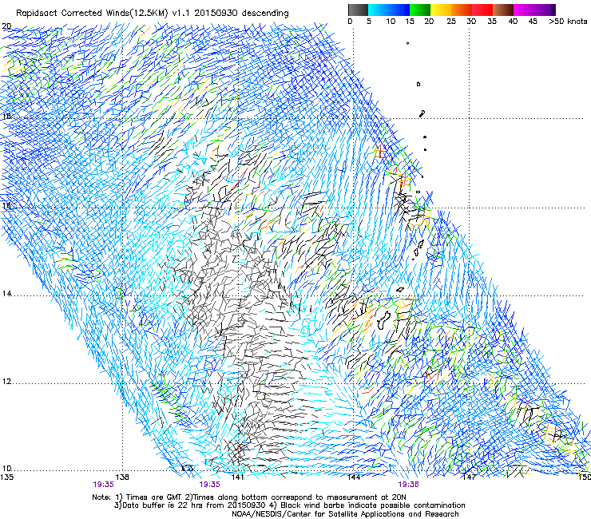Click the longitude label '147'

(470, 477)
